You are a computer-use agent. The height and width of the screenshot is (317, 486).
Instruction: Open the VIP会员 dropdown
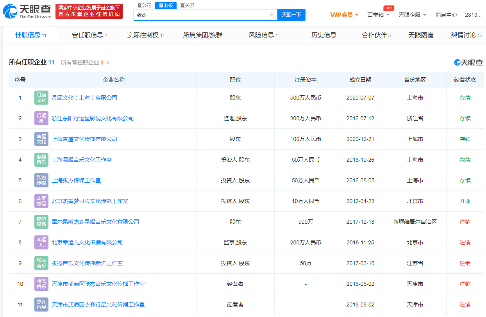[344, 15]
